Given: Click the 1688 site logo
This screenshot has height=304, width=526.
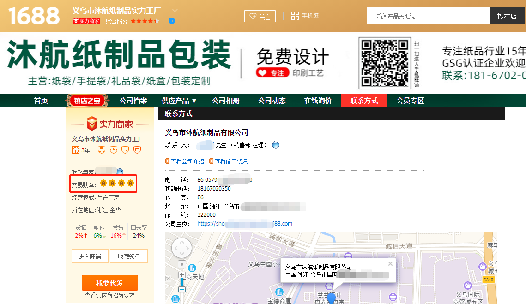Looking at the screenshot, I should (x=34, y=16).
